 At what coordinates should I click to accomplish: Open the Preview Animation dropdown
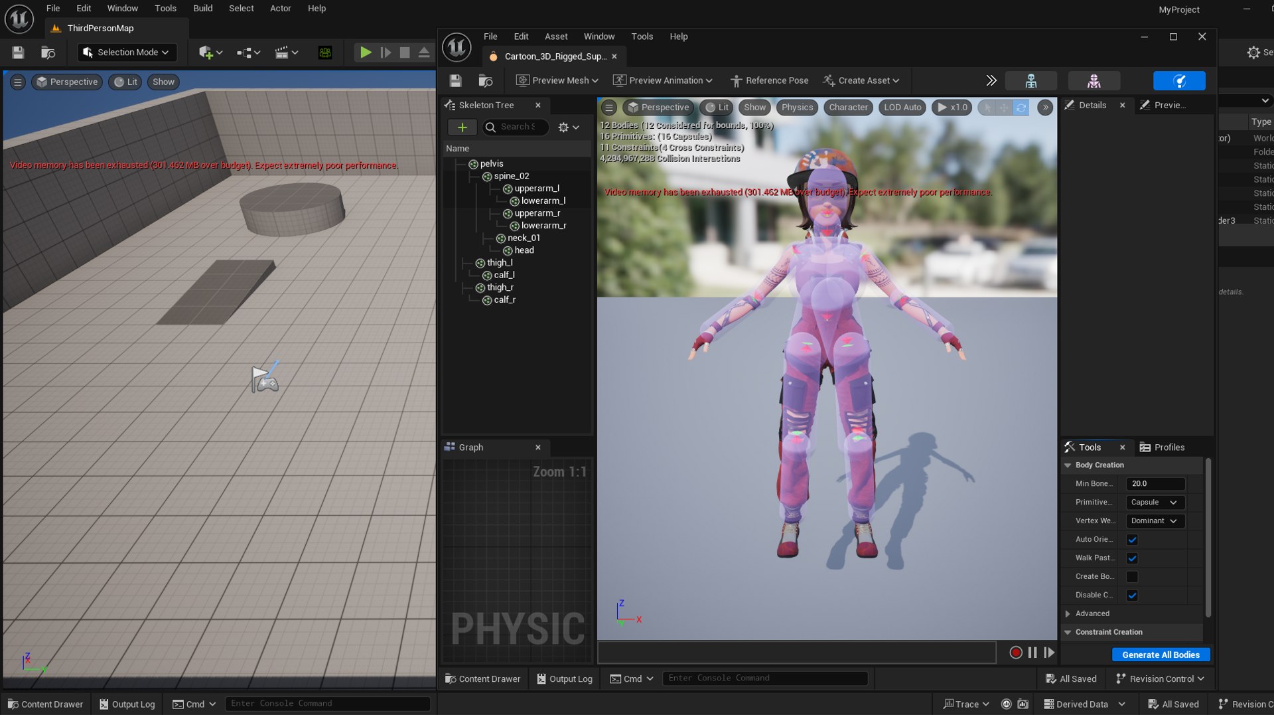662,80
